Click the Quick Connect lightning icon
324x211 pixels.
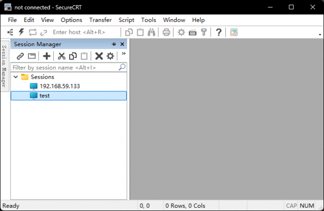pos(21,32)
